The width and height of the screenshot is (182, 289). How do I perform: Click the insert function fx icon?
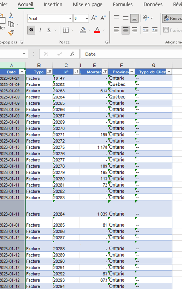tap(72, 54)
